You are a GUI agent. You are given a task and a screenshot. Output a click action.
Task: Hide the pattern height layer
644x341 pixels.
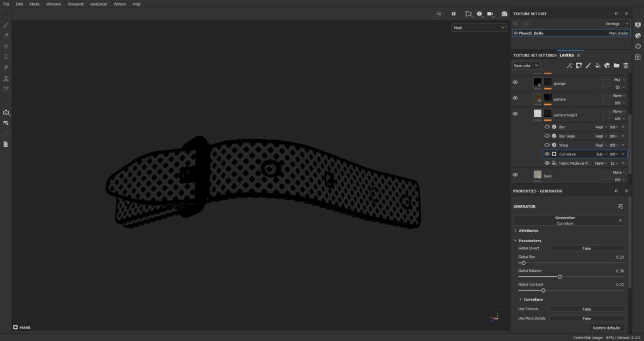click(x=515, y=114)
